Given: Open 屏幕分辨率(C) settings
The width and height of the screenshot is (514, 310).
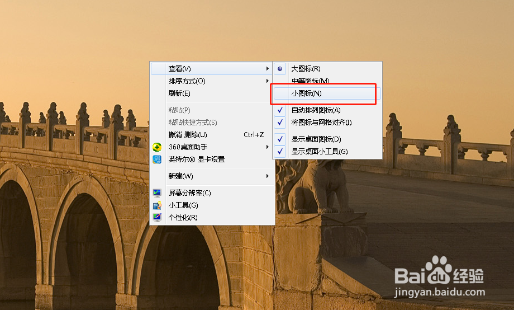Looking at the screenshot, I should [x=212, y=192].
